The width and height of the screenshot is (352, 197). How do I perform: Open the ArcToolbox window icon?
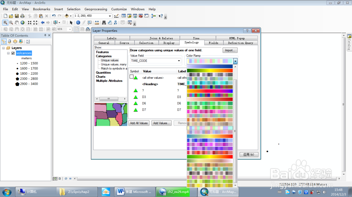(x=141, y=16)
